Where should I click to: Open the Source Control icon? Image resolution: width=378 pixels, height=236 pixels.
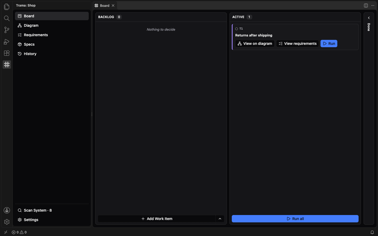pos(7,30)
